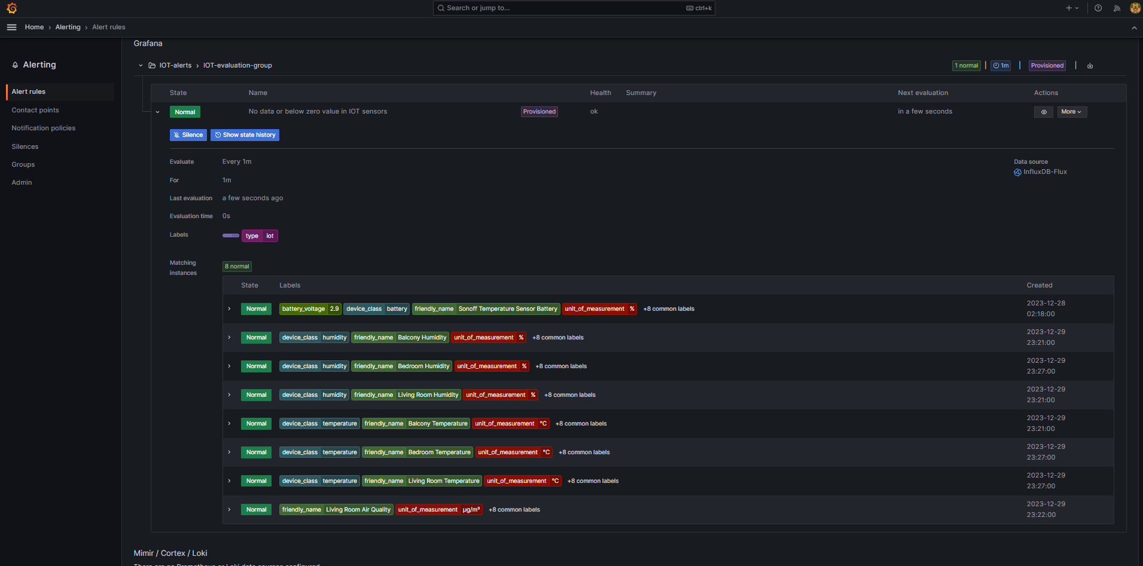Expand the Balcony Temperature instance row

pos(229,424)
